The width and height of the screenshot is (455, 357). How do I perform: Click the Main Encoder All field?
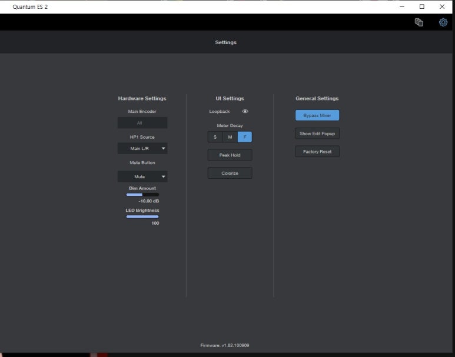[142, 123]
